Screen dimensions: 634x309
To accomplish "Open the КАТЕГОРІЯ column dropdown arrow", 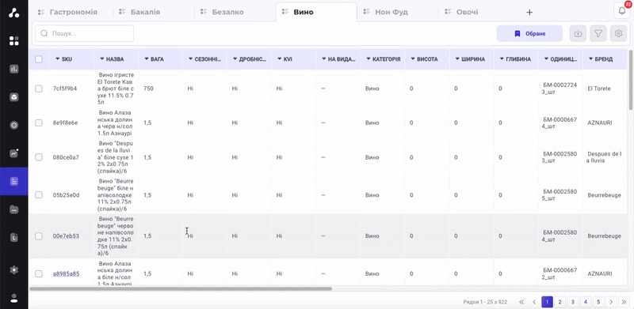I will click(x=369, y=59).
